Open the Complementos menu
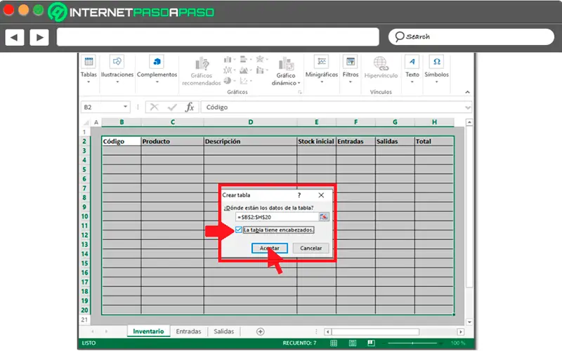This screenshot has width=562, height=351. (x=157, y=69)
